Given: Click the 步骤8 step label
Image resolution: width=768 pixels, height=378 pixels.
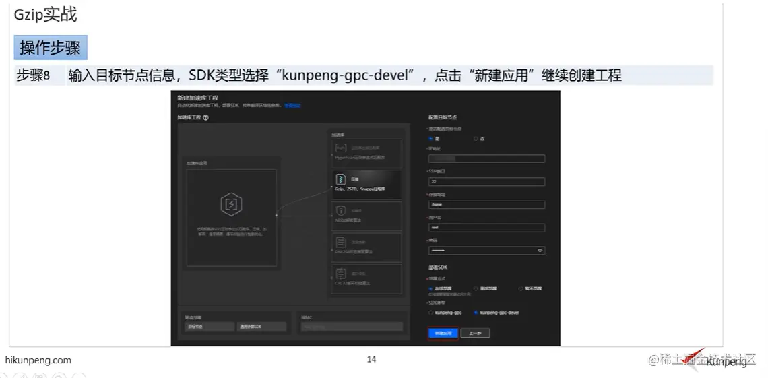Looking at the screenshot, I should [33, 75].
